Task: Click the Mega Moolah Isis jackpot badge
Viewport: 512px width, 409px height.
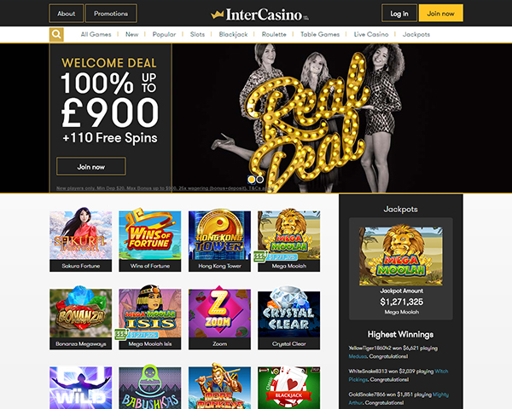Action: [137, 335]
